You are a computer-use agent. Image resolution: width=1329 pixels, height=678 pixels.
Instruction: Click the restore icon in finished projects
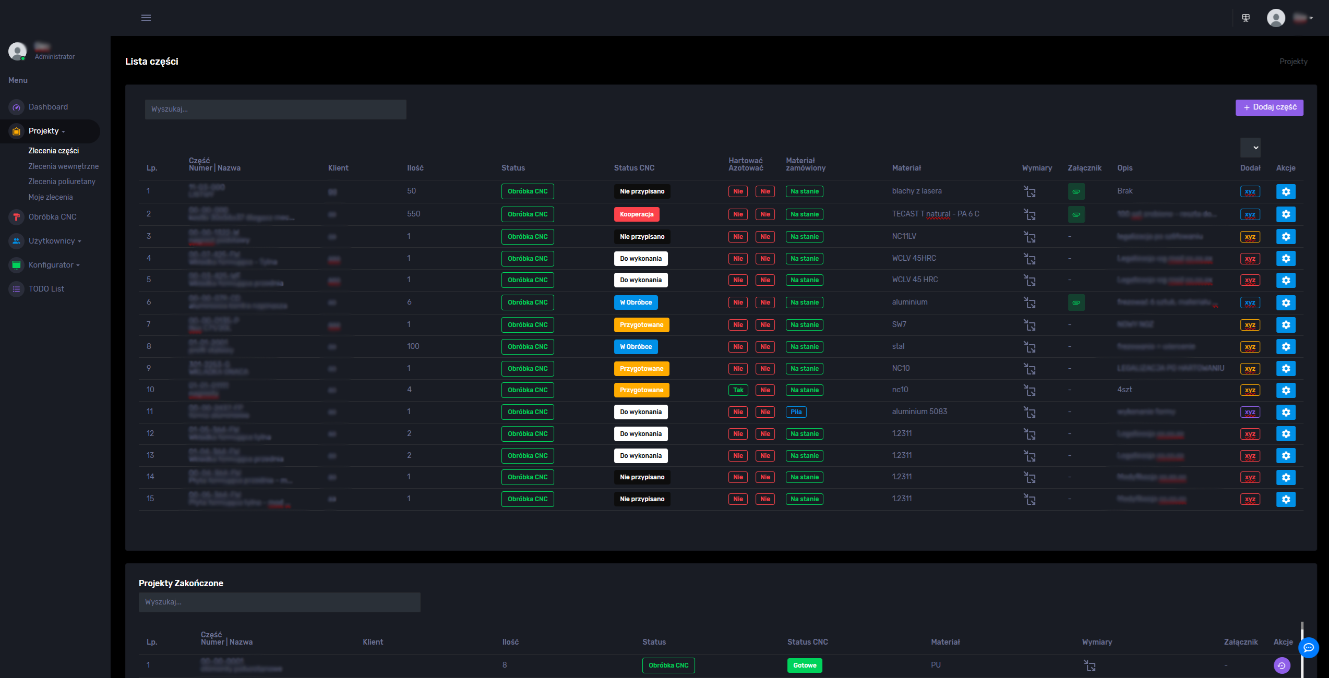tap(1282, 665)
